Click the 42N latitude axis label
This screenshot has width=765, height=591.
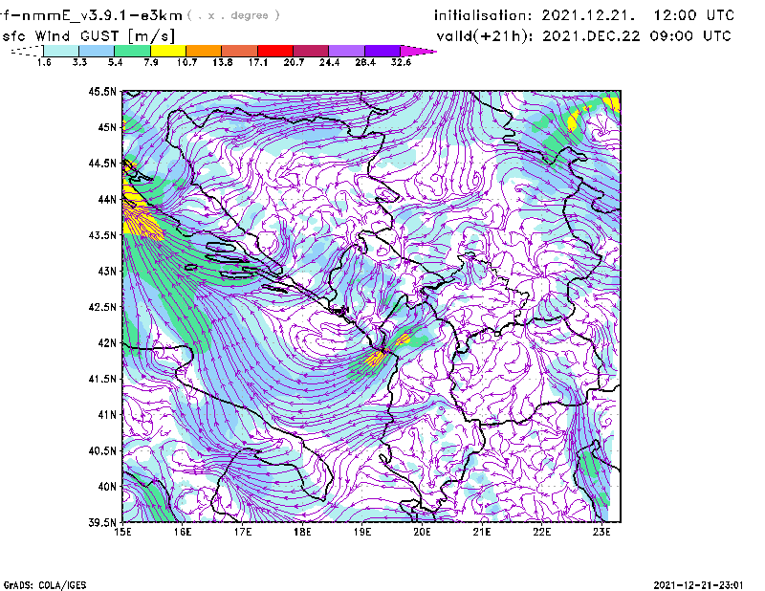coord(106,343)
